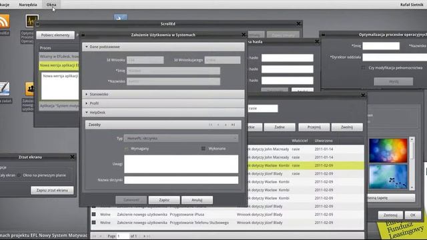Viewport: 427px width, 240px height.
Task: Open the Okna menu
Action: (x=51, y=5)
